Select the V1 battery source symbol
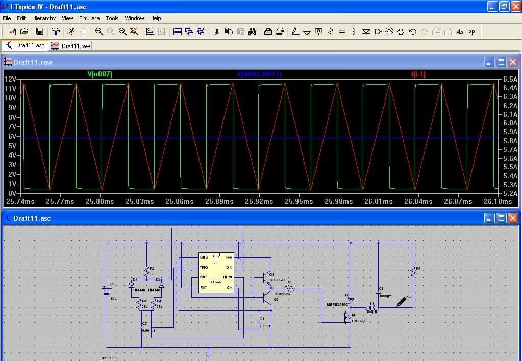This screenshot has height=361, width=522. 107,291
